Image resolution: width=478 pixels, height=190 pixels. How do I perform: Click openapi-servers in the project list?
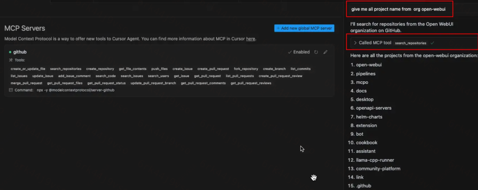374,108
